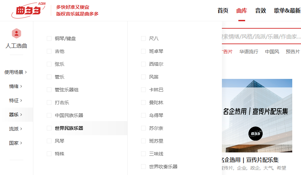Click the 希望 tag under the playlist

(x=281, y=168)
